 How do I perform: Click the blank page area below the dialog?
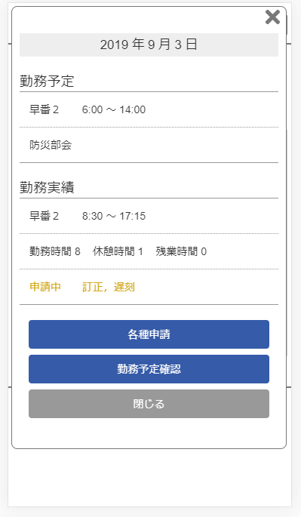pos(149,478)
